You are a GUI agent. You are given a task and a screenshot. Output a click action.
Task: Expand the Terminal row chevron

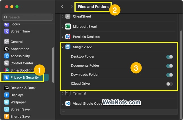(x=63, y=93)
